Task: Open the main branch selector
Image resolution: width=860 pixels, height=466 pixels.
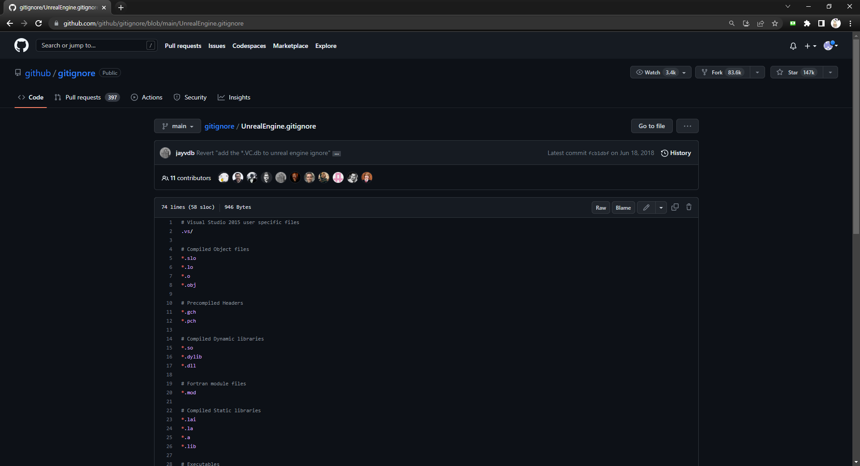Action: tap(178, 126)
